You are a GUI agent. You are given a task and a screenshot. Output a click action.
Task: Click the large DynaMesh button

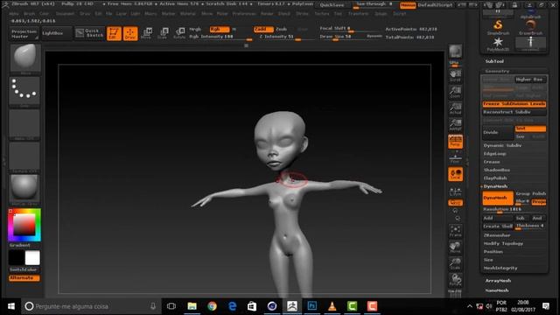point(498,198)
